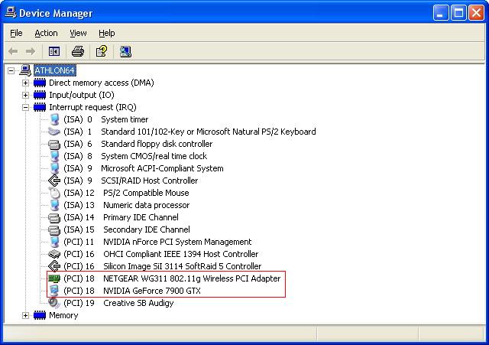The image size is (489, 345).
Task: Click Scan for hardware changes icon
Action: 125,51
